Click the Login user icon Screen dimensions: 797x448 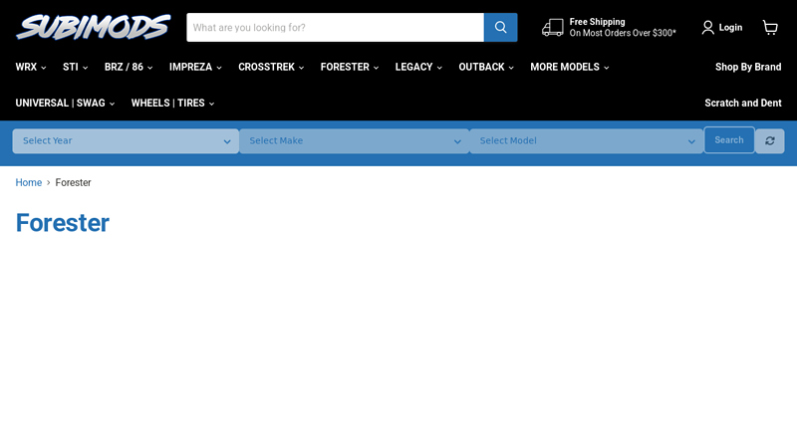coord(708,27)
